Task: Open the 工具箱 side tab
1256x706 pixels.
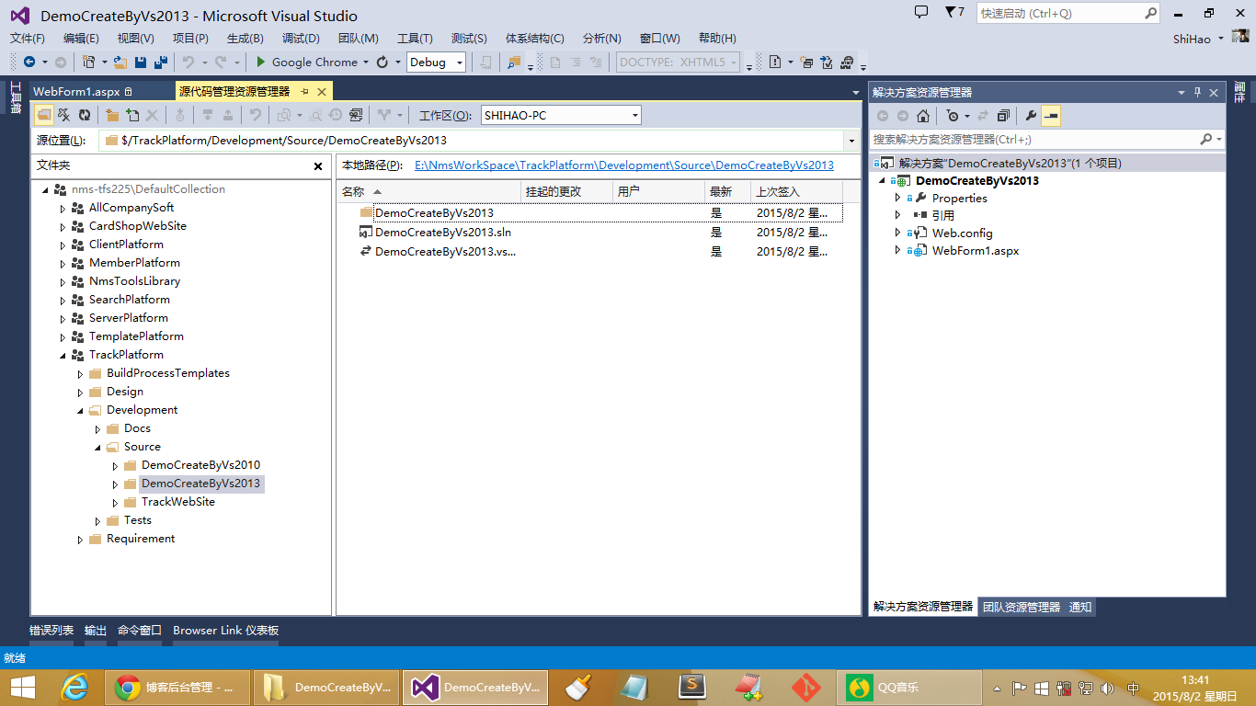Action: click(x=16, y=98)
